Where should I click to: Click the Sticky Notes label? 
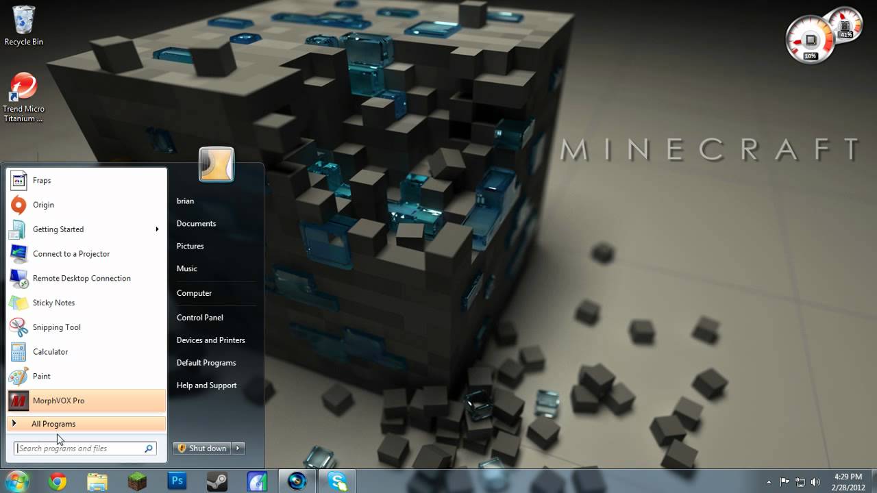coord(53,303)
